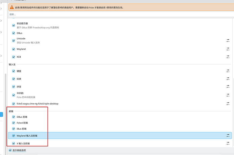Click the orange warning icon in banner

[x=12, y=7]
